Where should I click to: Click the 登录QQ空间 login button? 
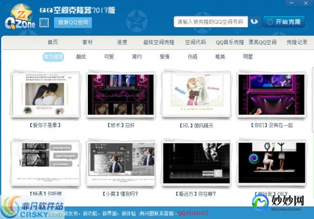click(x=73, y=23)
